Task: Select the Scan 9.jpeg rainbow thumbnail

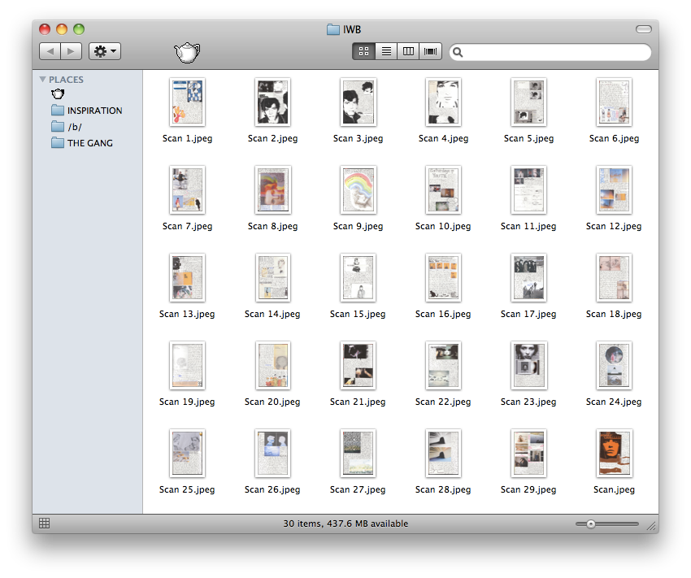Action: [x=358, y=189]
